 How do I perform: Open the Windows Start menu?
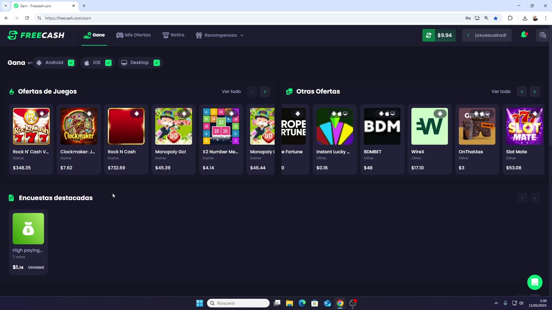pos(200,303)
